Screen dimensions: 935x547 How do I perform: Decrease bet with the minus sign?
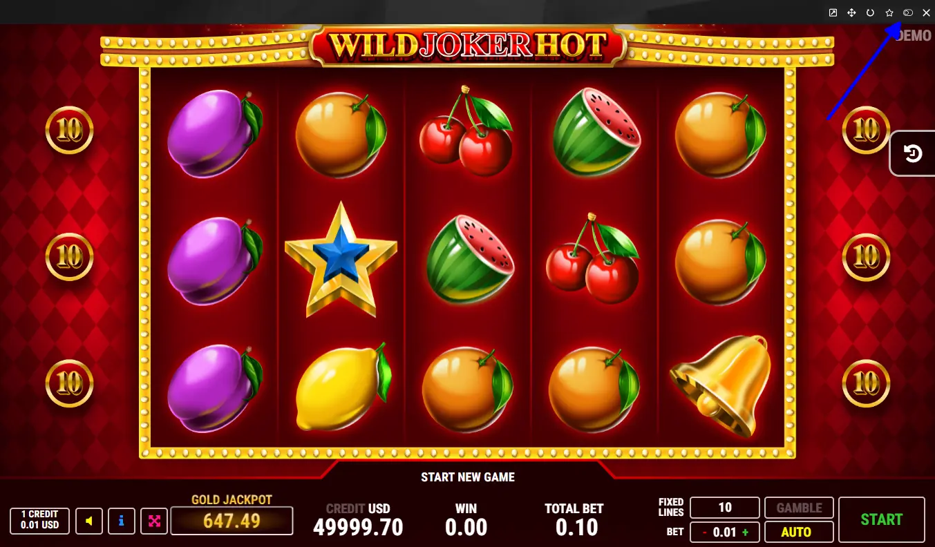point(704,532)
